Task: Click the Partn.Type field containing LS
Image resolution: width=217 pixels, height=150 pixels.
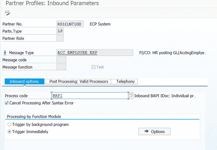Action: [x=60, y=31]
